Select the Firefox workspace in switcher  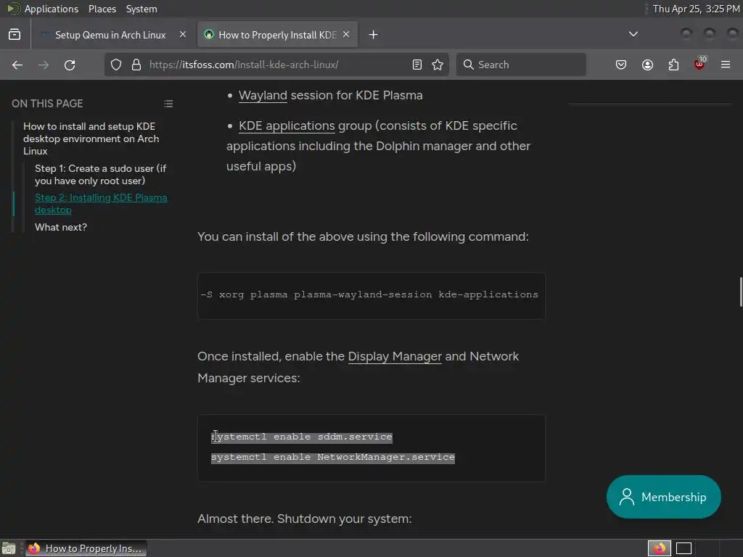click(x=659, y=548)
